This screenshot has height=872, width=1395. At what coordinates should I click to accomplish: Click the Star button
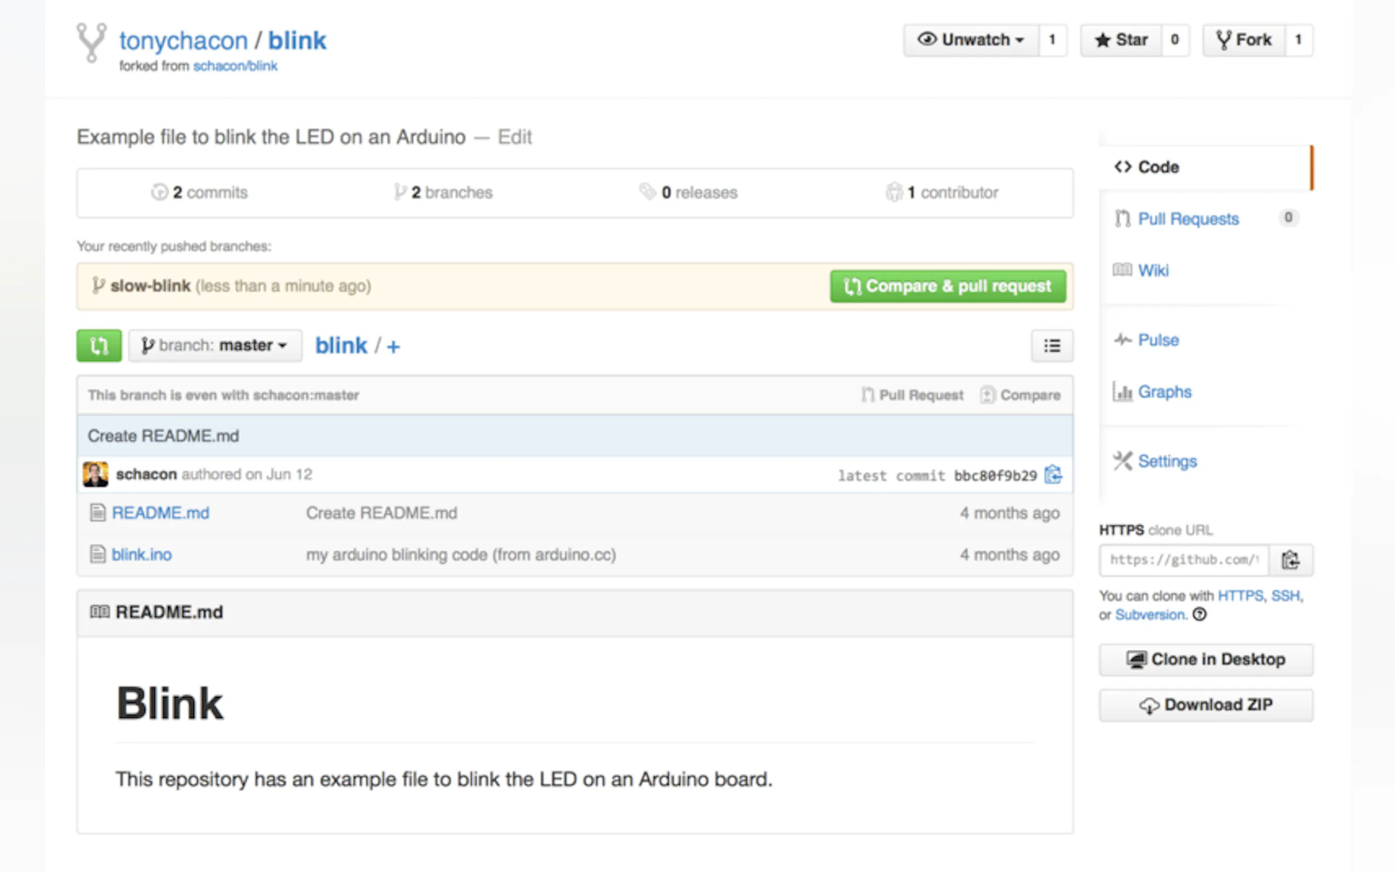pyautogui.click(x=1120, y=40)
